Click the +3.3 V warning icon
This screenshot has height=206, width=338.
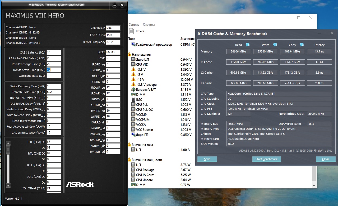(x=133, y=70)
